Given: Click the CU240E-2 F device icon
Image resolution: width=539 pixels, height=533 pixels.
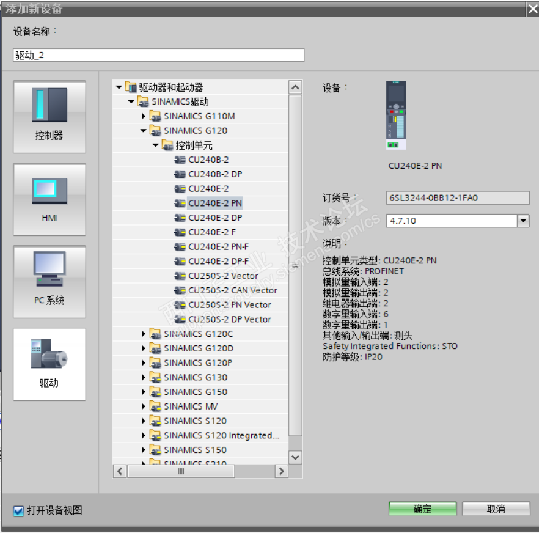Looking at the screenshot, I should (x=180, y=232).
